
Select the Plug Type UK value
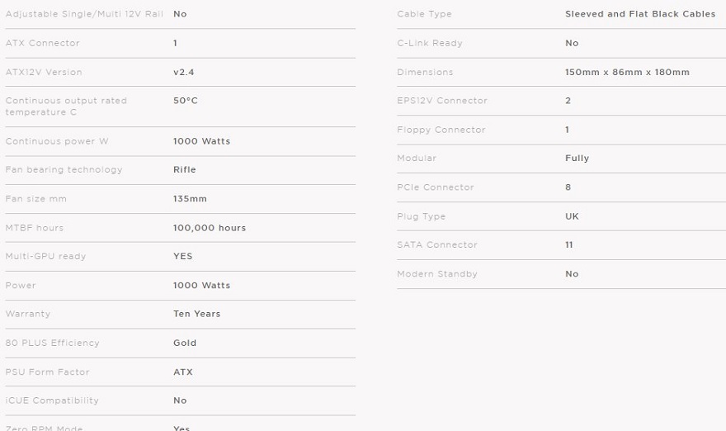[572, 216]
